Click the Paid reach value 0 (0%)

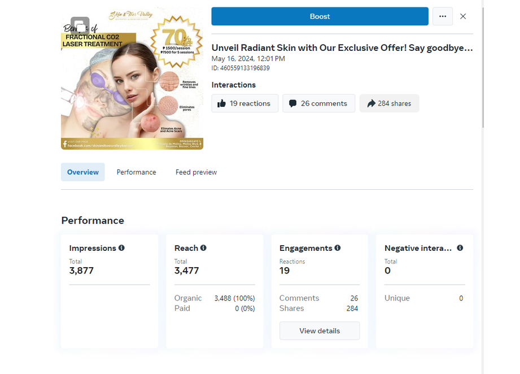click(244, 308)
